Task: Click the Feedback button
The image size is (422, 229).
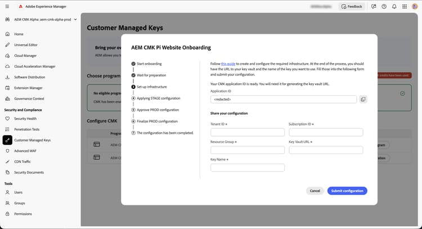Action: point(352,6)
